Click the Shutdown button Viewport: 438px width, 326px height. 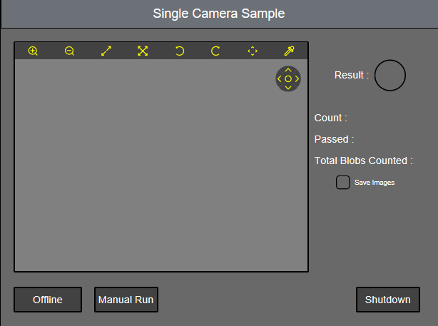(388, 300)
